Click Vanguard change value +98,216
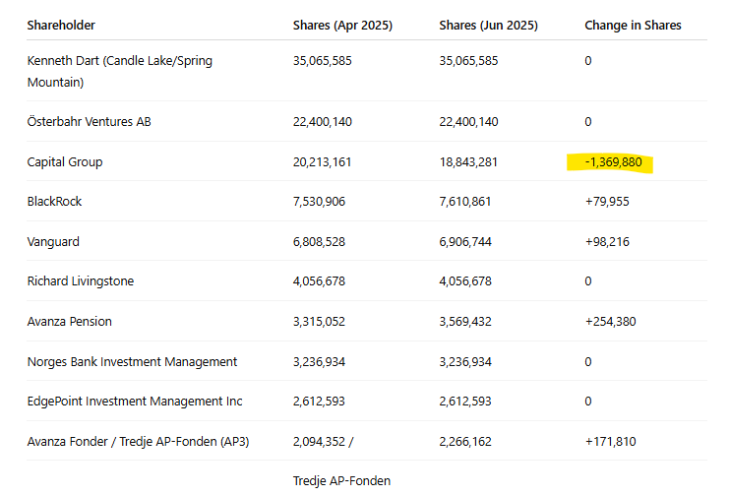Screen dimensions: 730x496 (x=607, y=242)
